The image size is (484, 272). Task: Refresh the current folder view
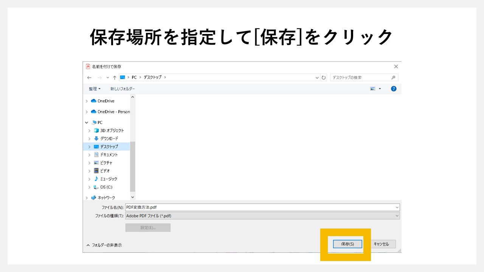[x=324, y=77]
